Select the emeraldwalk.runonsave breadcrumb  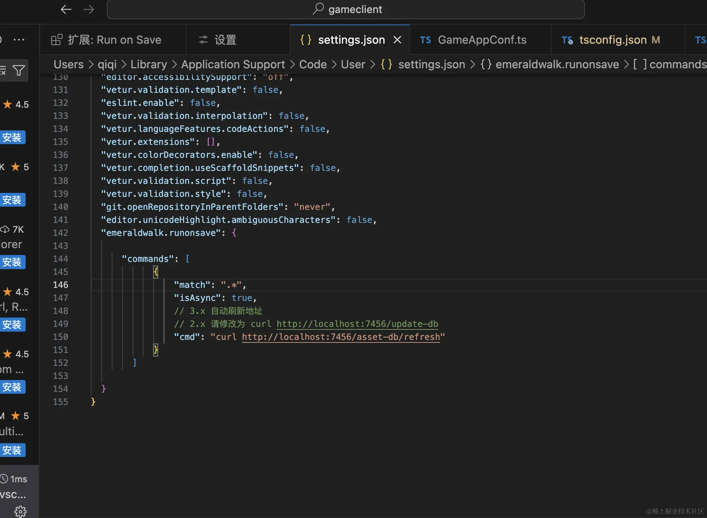coord(557,64)
